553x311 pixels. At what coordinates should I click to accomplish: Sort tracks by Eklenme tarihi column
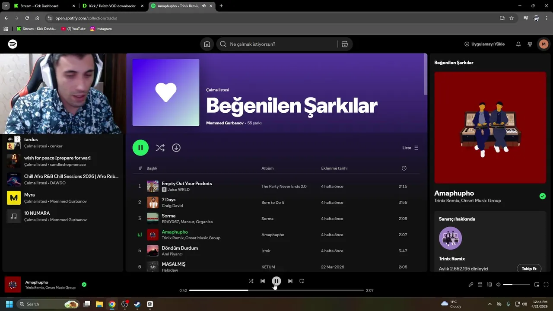[x=334, y=168]
